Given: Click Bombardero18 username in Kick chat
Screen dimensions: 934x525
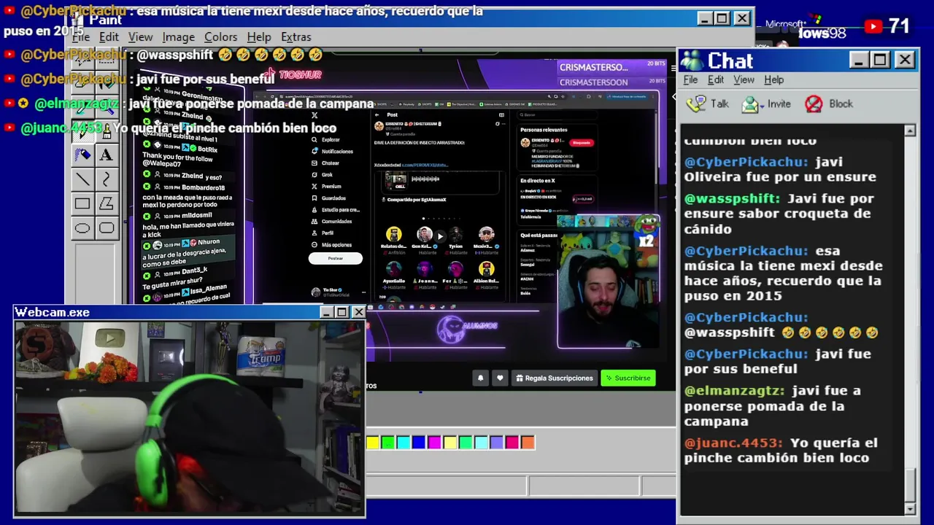Looking at the screenshot, I should click(203, 187).
